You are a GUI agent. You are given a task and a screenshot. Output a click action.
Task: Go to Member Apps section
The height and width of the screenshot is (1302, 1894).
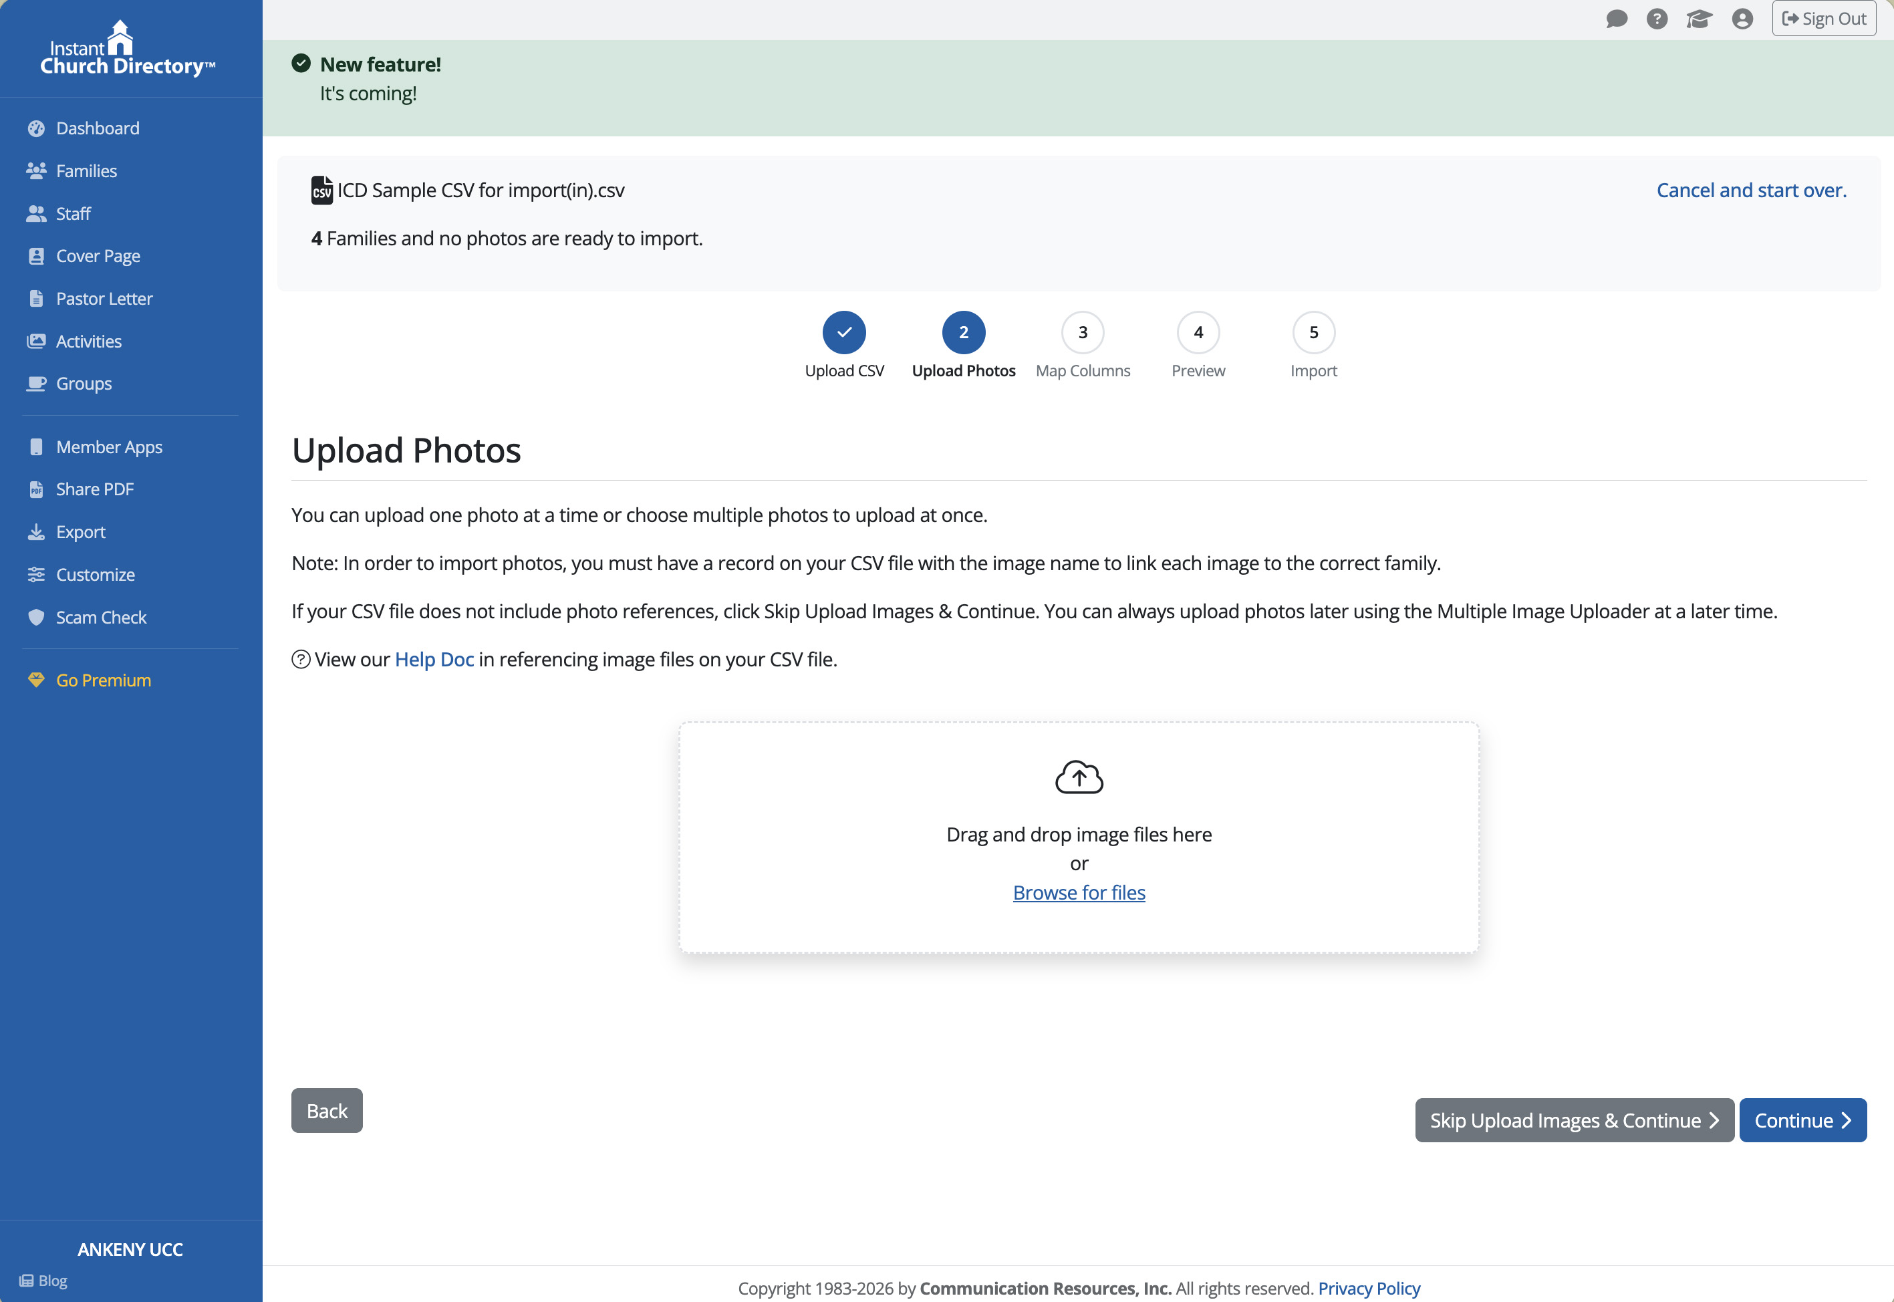click(108, 446)
